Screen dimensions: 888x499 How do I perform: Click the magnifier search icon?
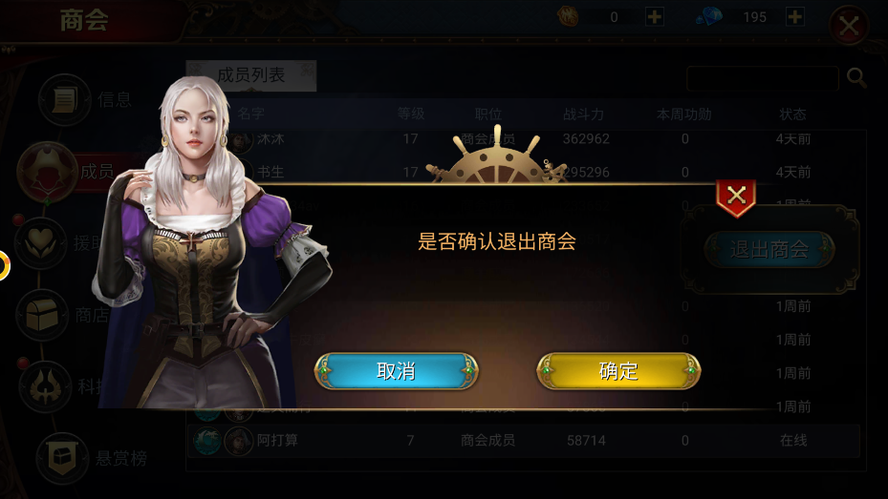click(856, 78)
